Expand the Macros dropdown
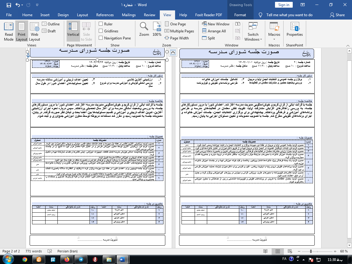The image size is (352, 264). (274, 40)
